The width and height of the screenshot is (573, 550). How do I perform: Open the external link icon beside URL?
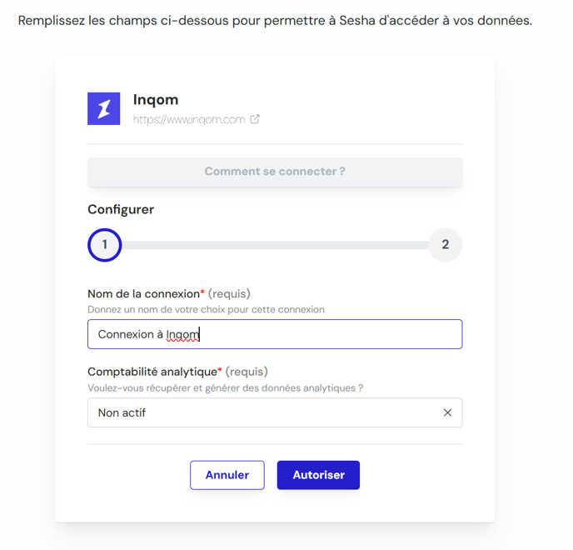coord(255,119)
